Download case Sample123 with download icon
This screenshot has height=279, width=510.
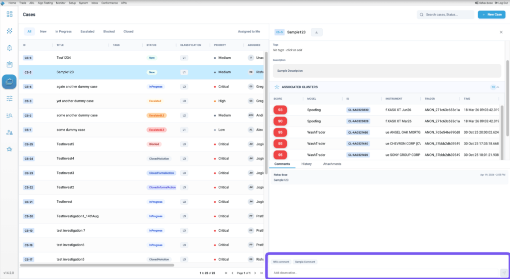[317, 32]
